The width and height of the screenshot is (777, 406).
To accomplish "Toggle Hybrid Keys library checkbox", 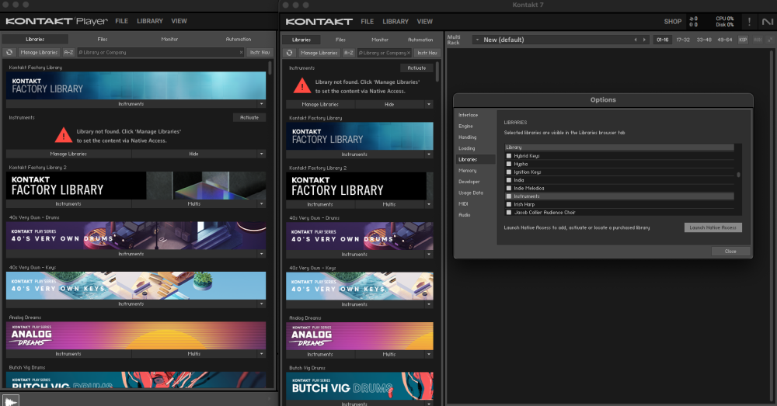I will coord(508,155).
